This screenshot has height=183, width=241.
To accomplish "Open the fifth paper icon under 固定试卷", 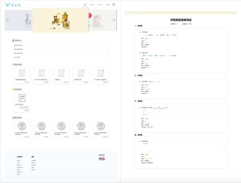I will click(x=101, y=73).
